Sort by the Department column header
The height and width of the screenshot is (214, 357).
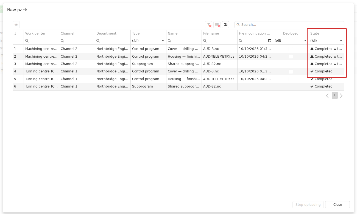tap(113, 33)
